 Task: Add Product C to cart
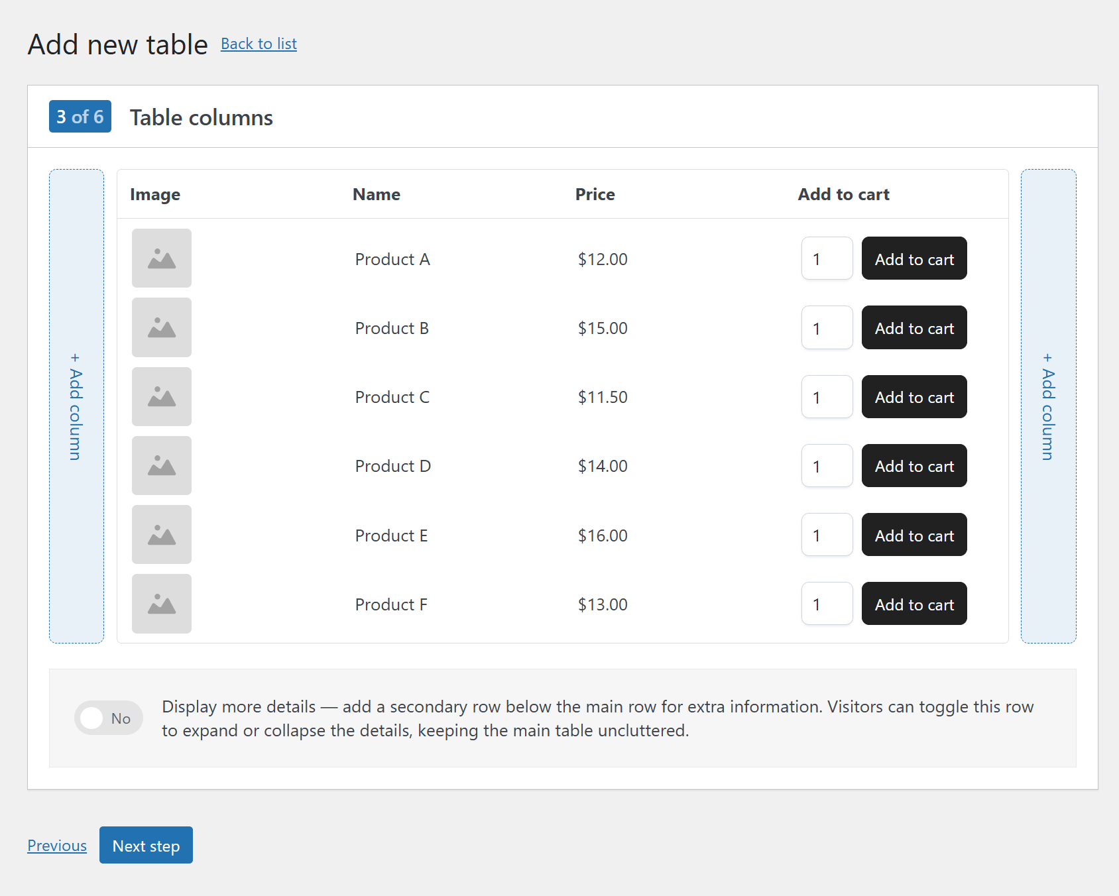click(913, 397)
